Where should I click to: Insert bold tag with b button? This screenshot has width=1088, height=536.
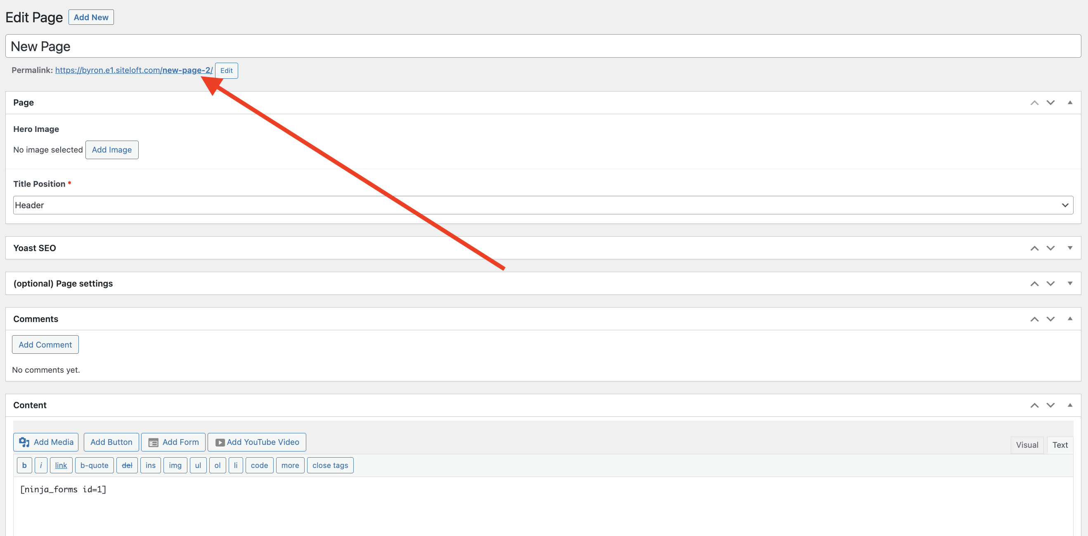tap(24, 465)
